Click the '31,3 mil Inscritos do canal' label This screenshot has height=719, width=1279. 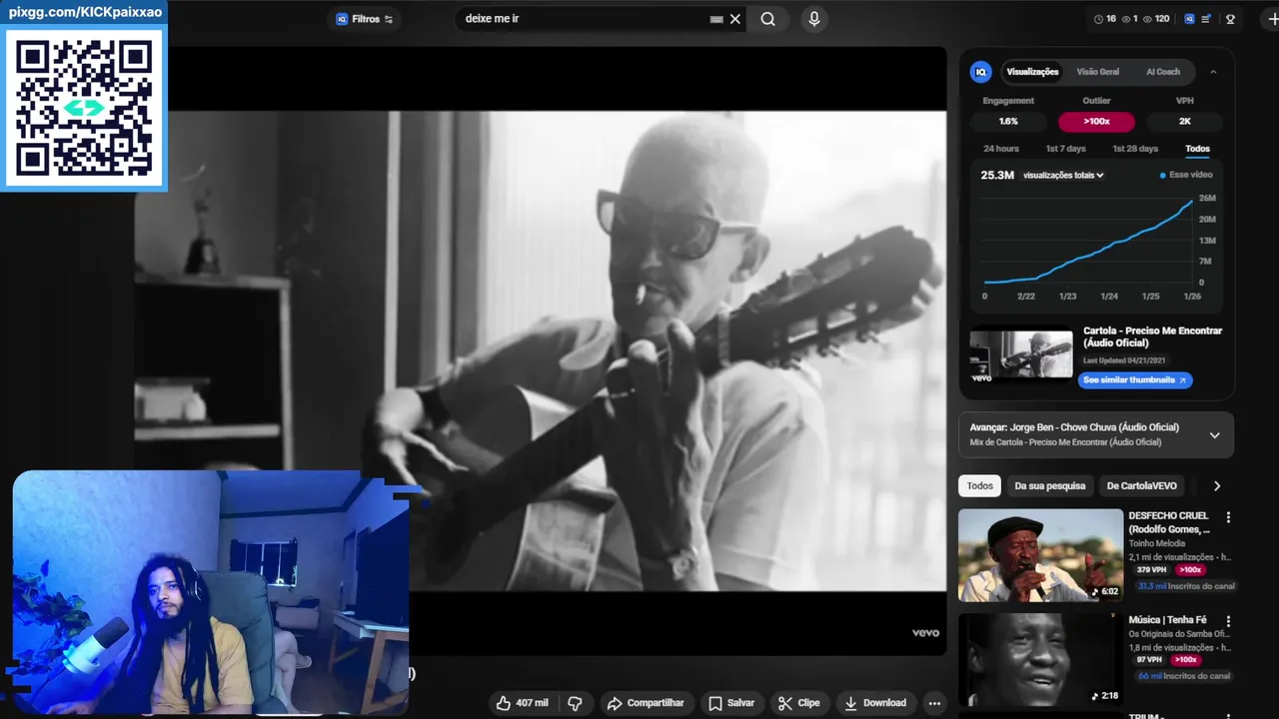click(1185, 586)
